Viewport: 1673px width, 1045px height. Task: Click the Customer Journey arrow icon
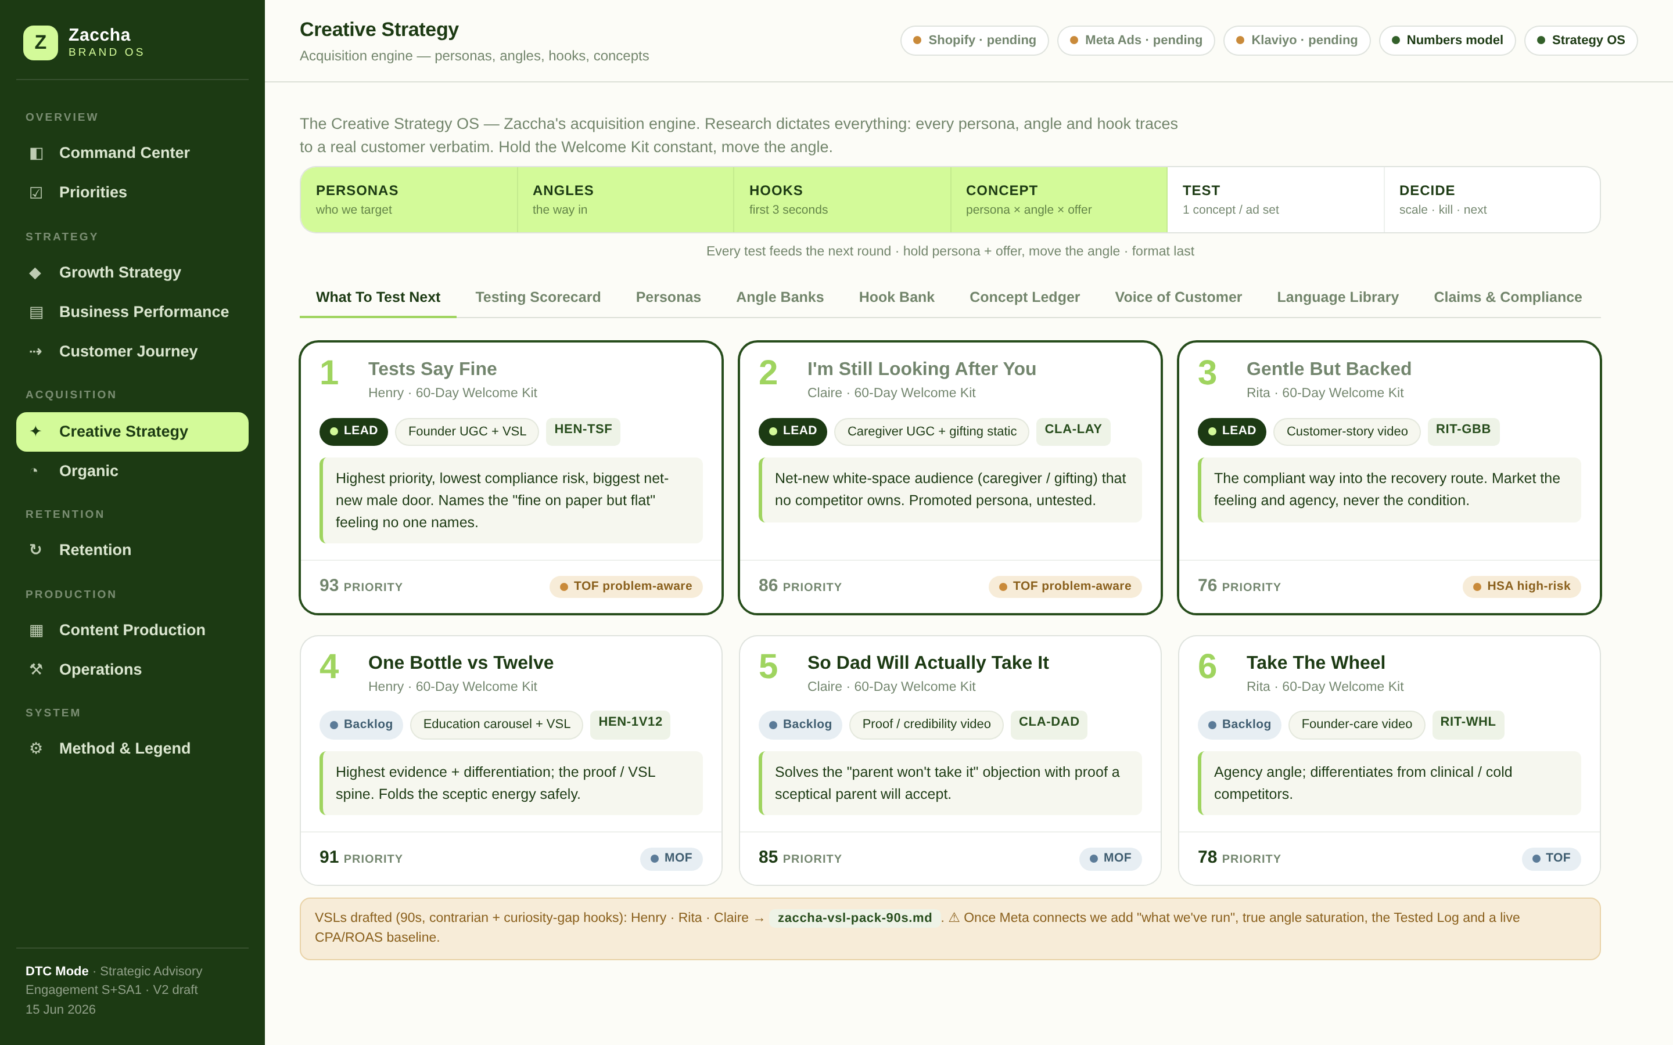coord(36,351)
